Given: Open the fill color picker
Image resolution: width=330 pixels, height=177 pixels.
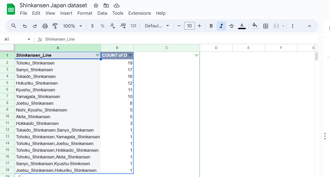Looking at the screenshot, I should coord(255,26).
